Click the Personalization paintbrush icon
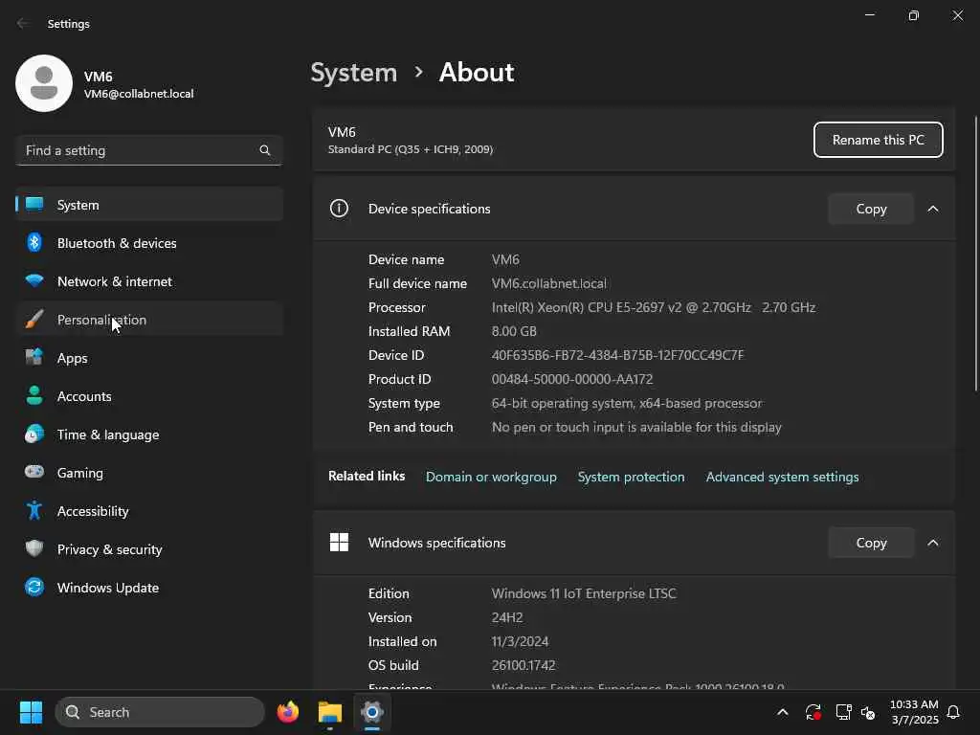The image size is (980, 735). (34, 320)
